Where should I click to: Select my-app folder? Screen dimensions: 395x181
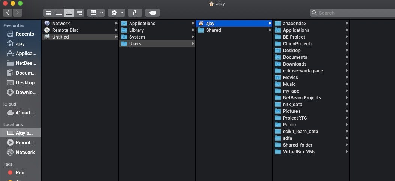click(311, 91)
